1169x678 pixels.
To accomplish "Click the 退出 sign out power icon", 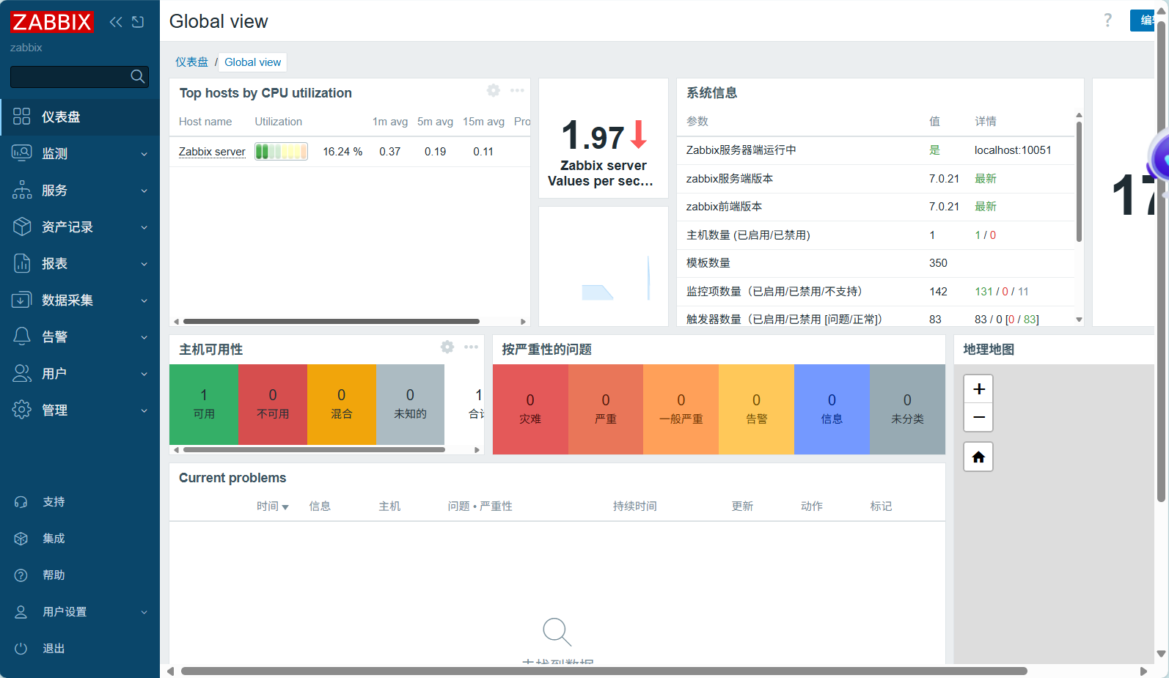I will (21, 649).
